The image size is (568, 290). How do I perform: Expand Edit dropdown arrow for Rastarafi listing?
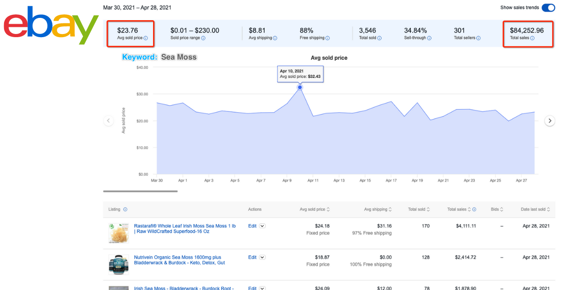pyautogui.click(x=262, y=226)
